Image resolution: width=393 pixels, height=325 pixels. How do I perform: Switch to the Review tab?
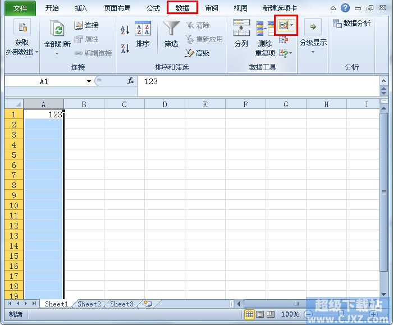pyautogui.click(x=212, y=8)
